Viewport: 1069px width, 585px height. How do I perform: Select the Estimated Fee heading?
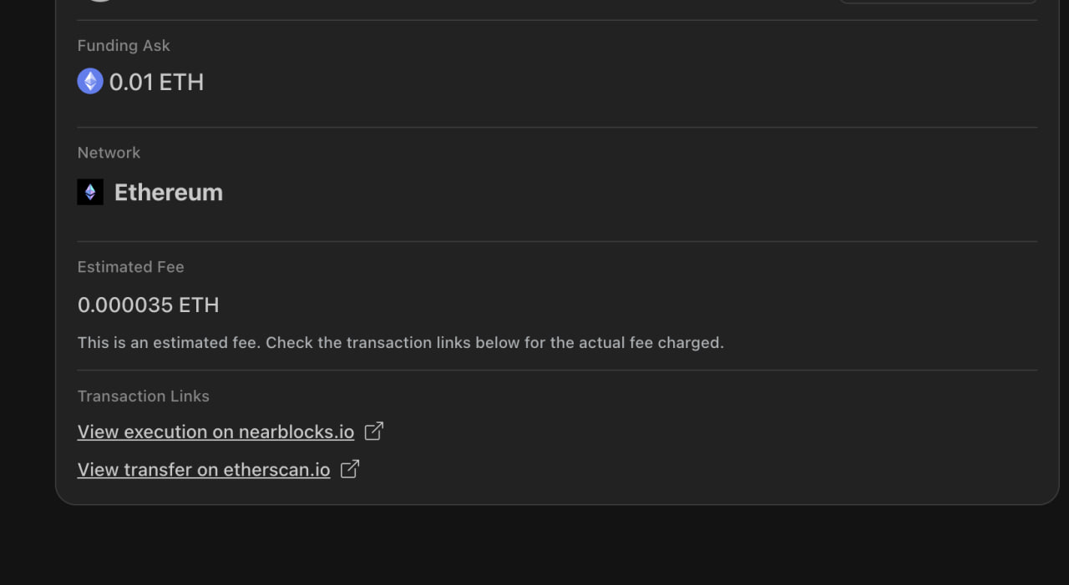tap(130, 266)
